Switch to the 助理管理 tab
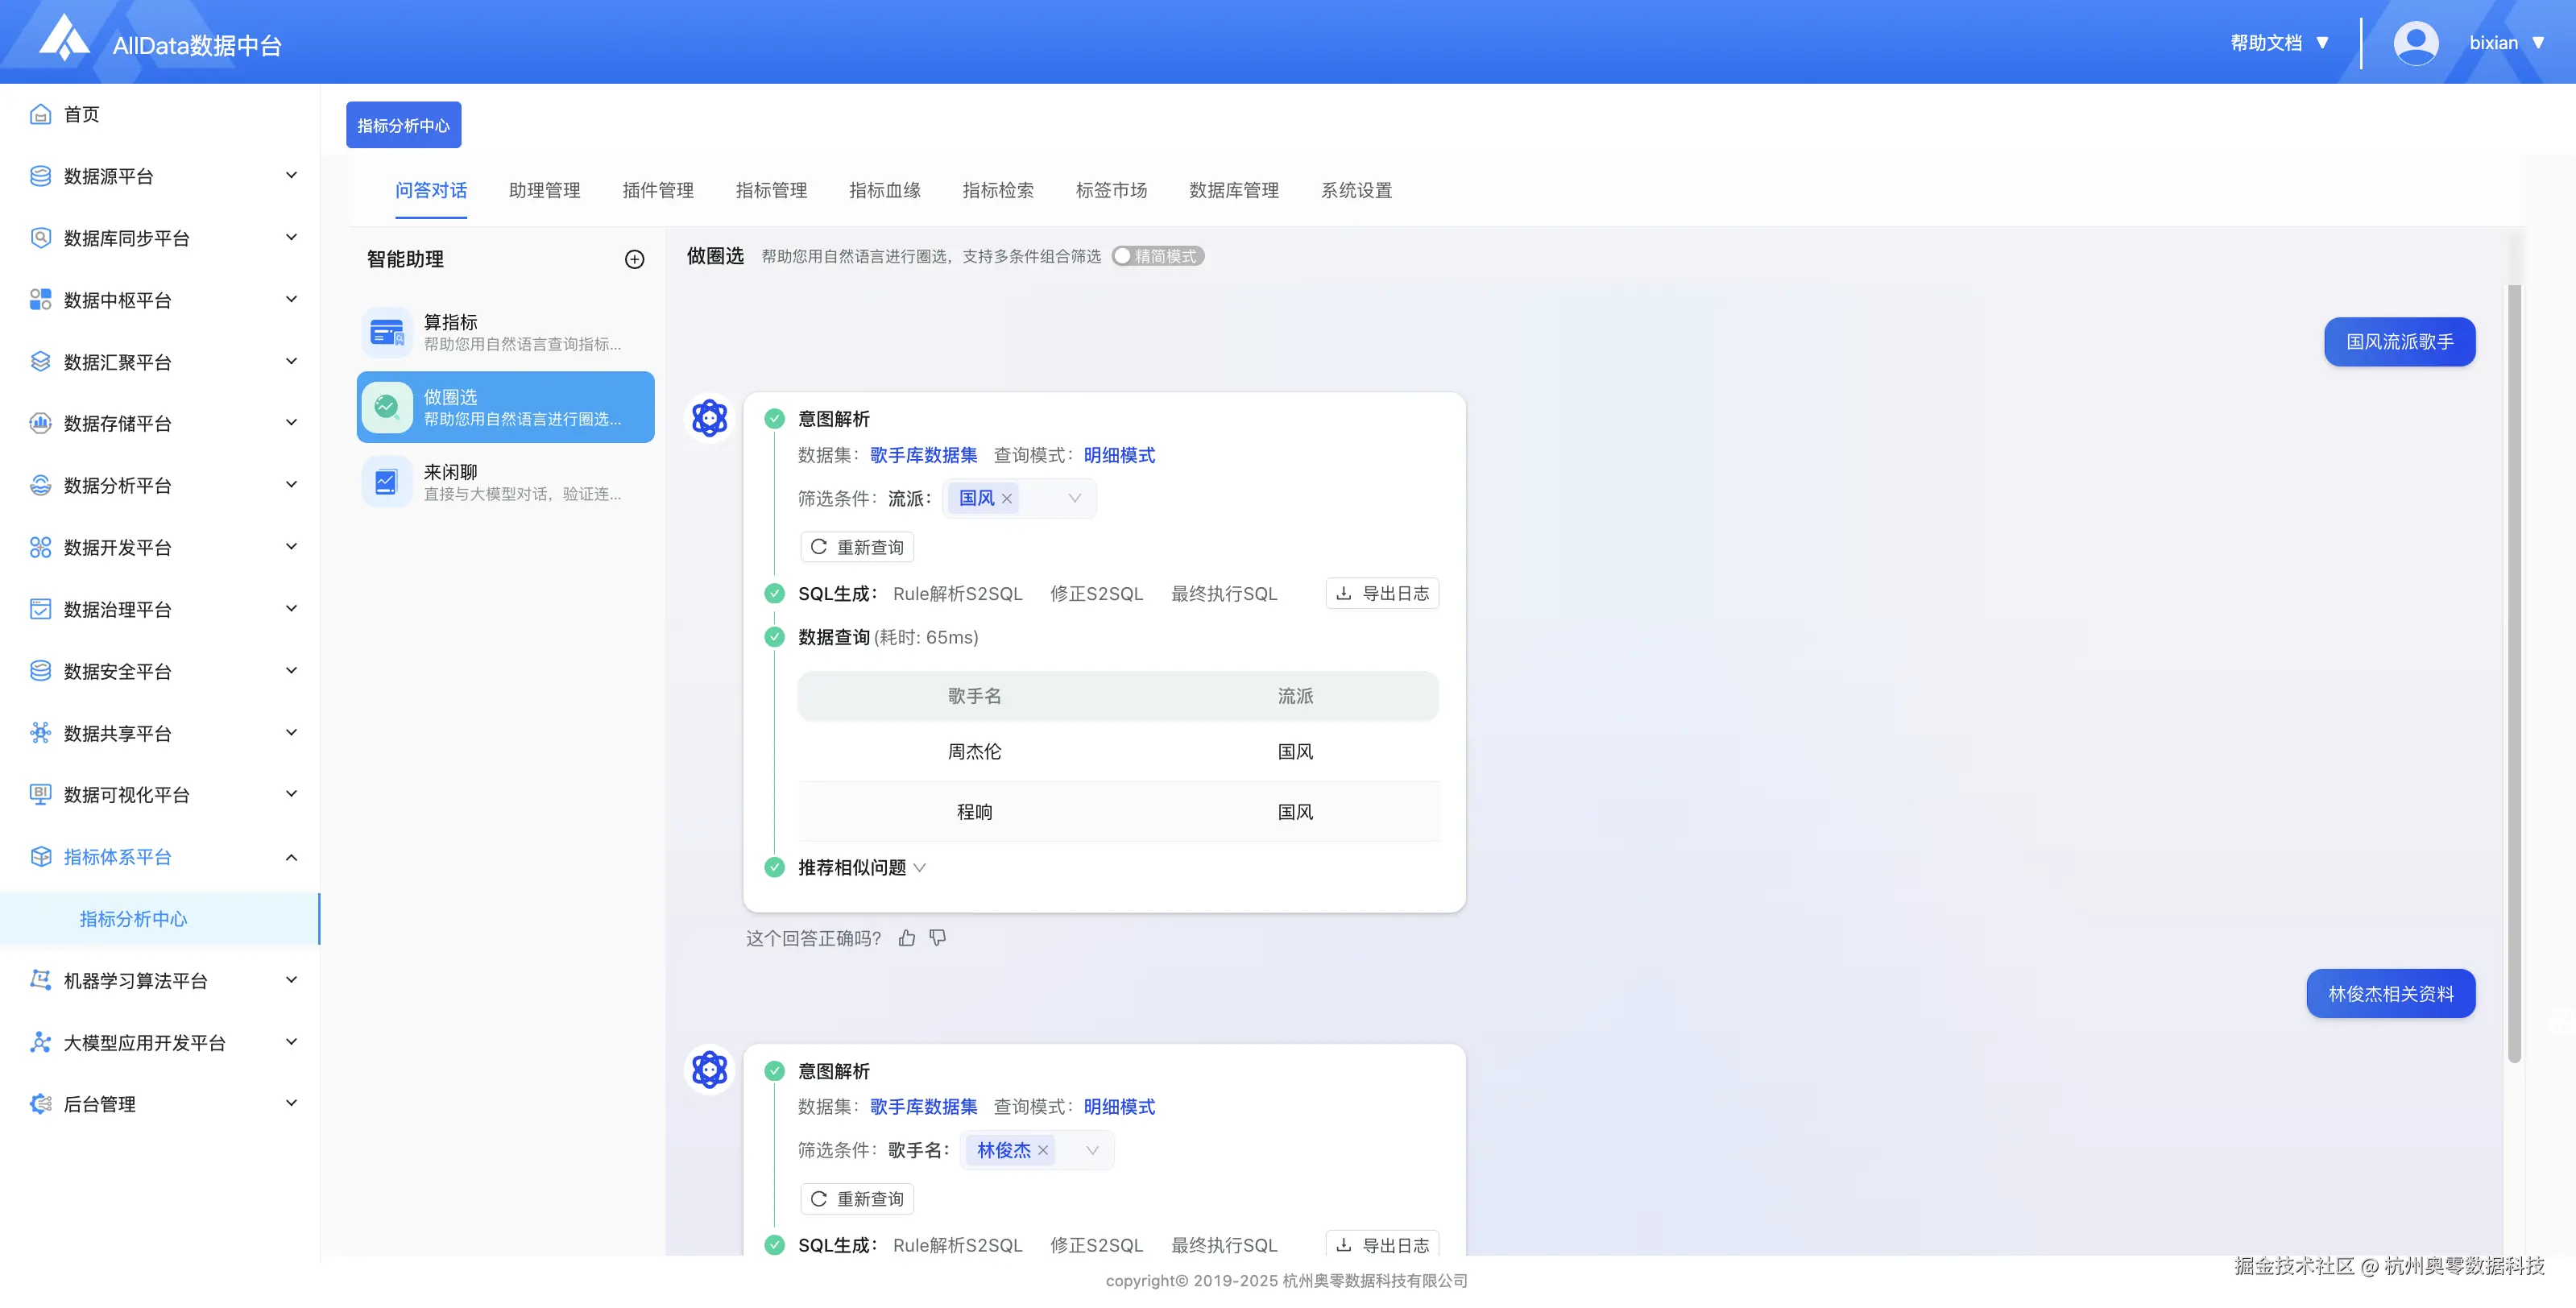The image size is (2576, 1308). (x=544, y=190)
